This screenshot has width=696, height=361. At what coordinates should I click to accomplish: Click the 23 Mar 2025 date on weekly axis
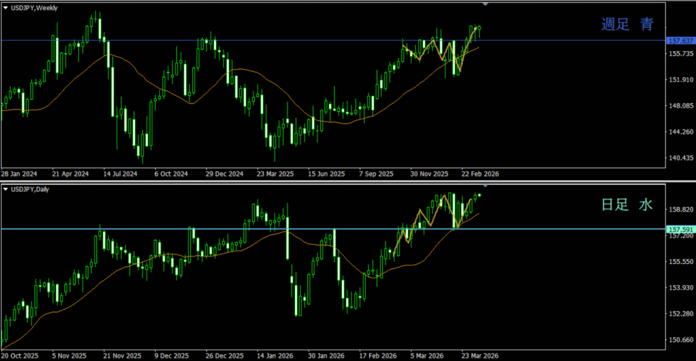coord(275,173)
